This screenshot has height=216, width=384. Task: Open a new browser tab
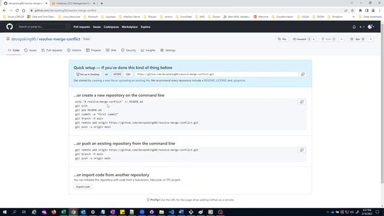(101, 4)
